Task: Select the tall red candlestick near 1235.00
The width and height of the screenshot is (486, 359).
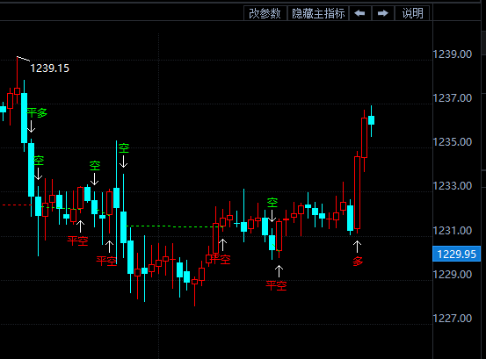Action: (364, 138)
